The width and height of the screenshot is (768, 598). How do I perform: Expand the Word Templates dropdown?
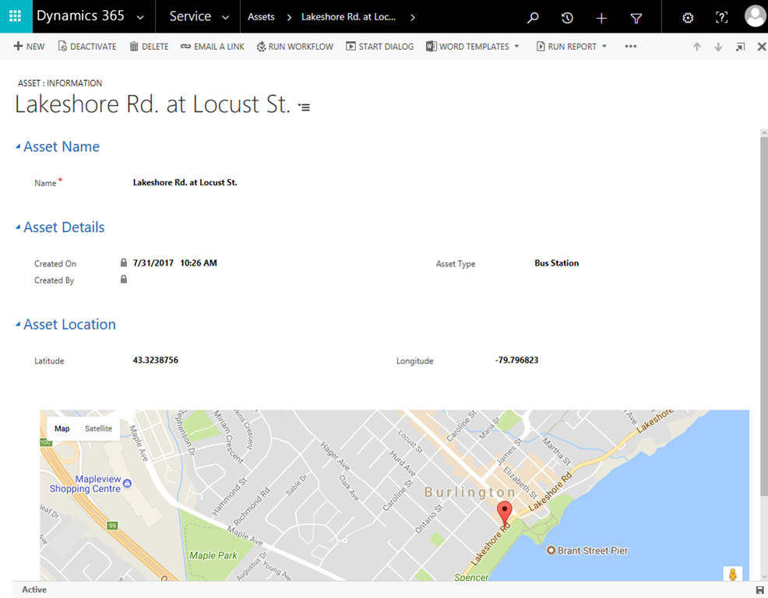[516, 47]
